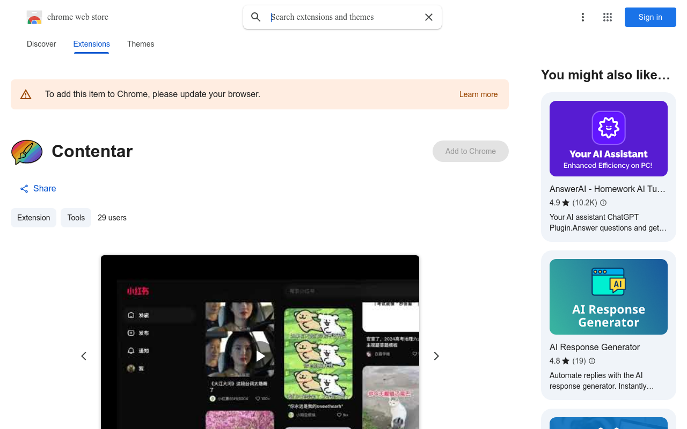Open the Google apps grid
Screen dimensions: 687x429
pyautogui.click(x=608, y=17)
